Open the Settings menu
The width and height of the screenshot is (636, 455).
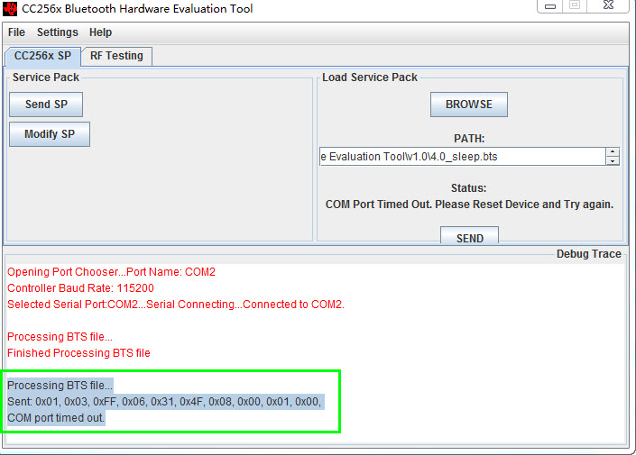click(57, 32)
